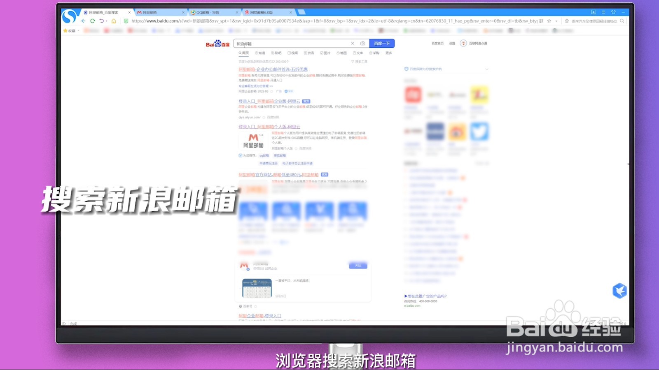The image size is (659, 370).
Task: Click 想在此推广您的产品吗 link
Action: coord(425,296)
